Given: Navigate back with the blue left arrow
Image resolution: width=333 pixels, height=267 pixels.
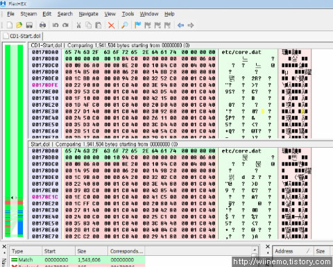Looking at the screenshot, I should pos(180,25).
